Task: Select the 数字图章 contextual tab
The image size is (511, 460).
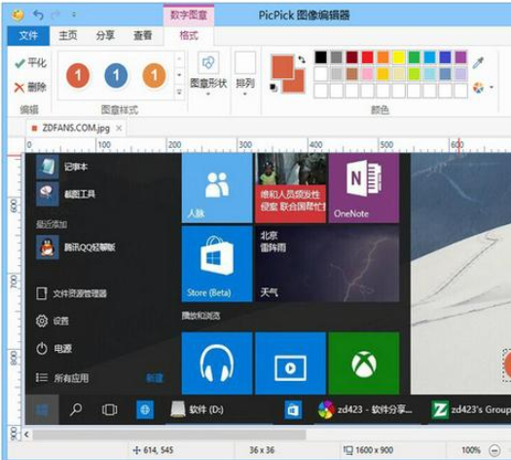Action: point(189,15)
